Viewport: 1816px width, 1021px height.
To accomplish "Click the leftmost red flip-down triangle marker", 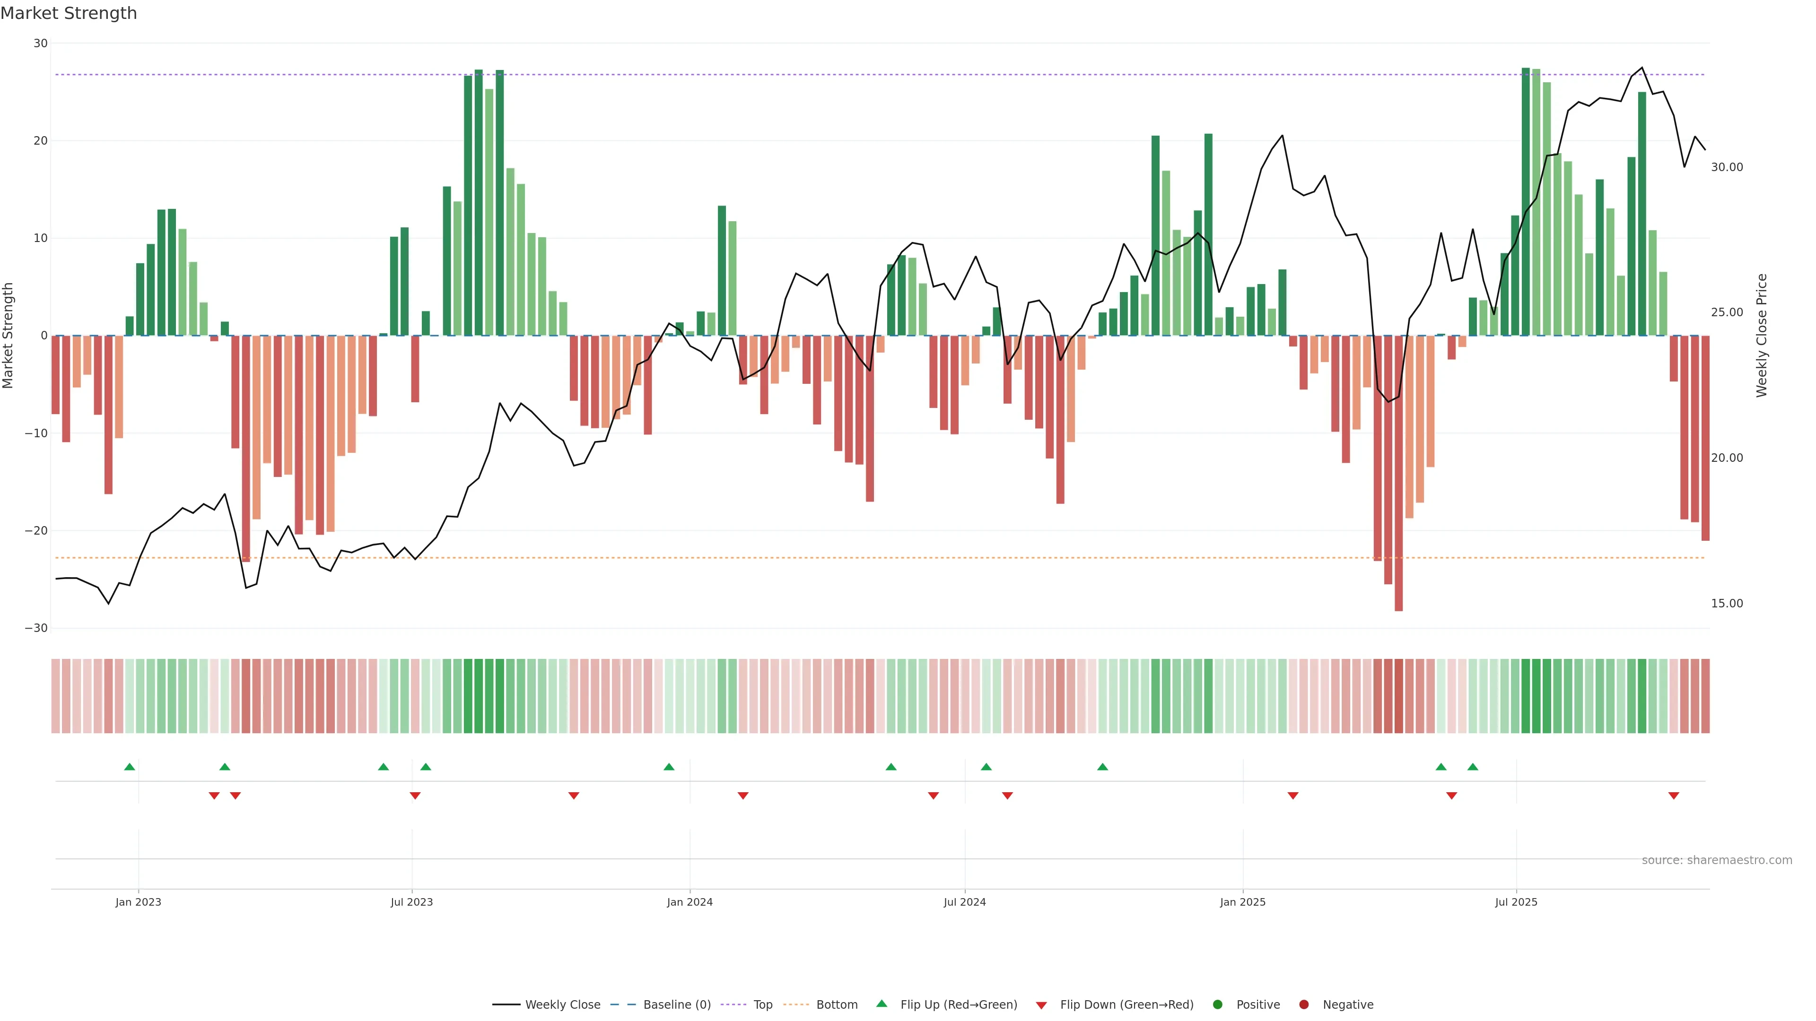I will (214, 796).
